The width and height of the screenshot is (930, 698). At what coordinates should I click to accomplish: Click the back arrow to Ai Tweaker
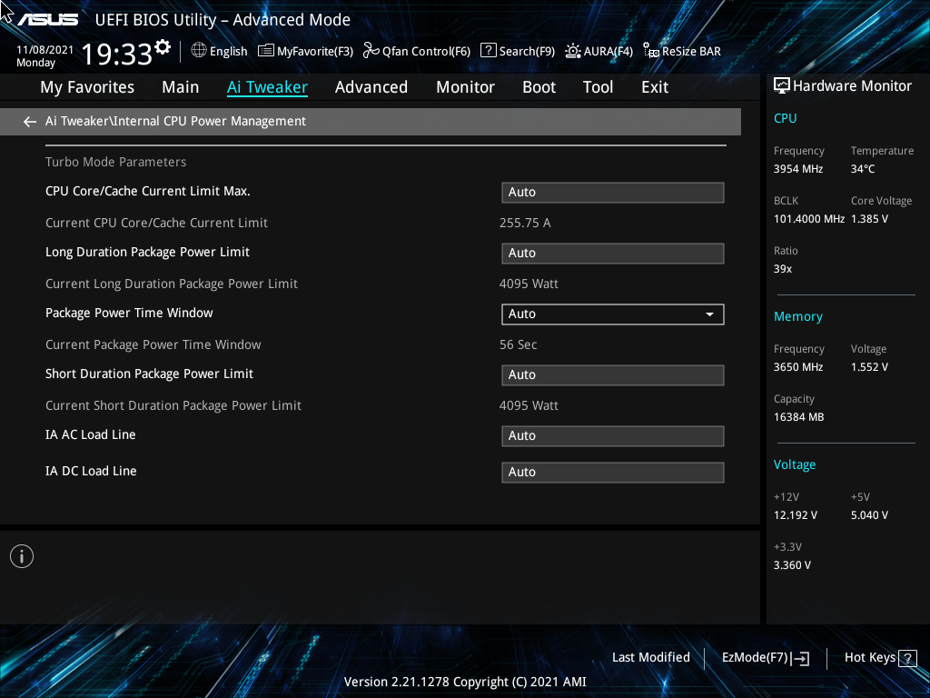[x=30, y=122]
